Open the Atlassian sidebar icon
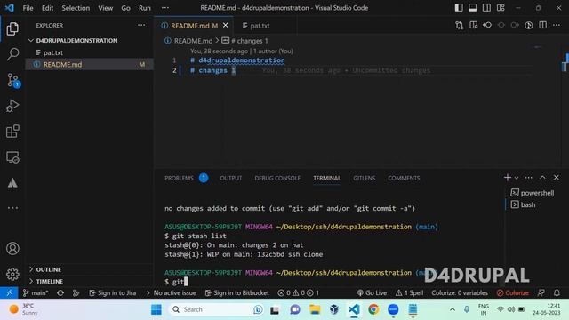Screen dimensions: 569x320 click(x=12, y=182)
